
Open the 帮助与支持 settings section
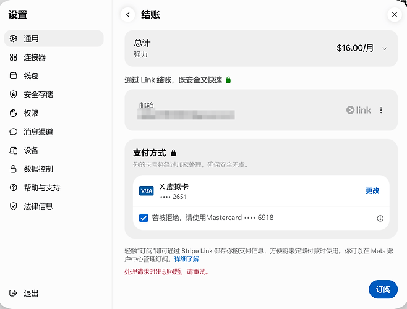pos(54,188)
